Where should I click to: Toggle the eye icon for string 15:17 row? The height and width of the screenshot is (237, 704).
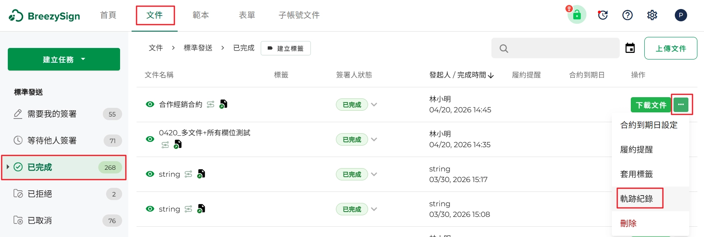point(150,174)
